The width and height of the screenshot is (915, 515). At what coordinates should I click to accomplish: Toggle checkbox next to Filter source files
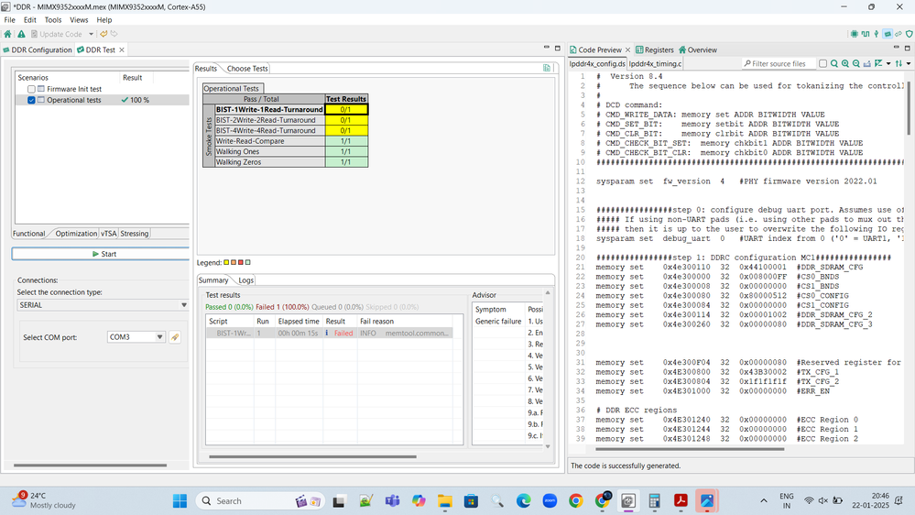(822, 63)
